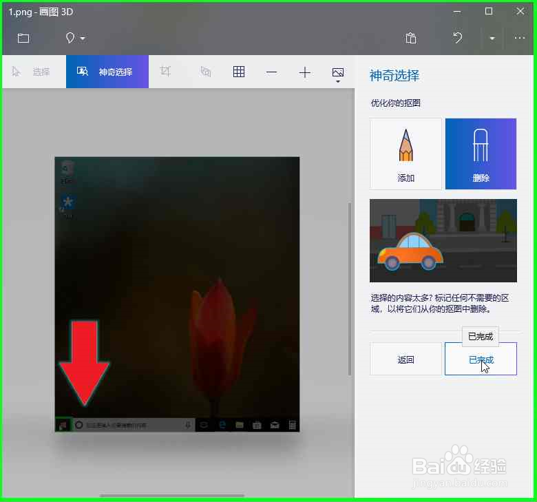The image size is (537, 502).
Task: Click the microphone icon in canvas search box
Action: coord(188,426)
